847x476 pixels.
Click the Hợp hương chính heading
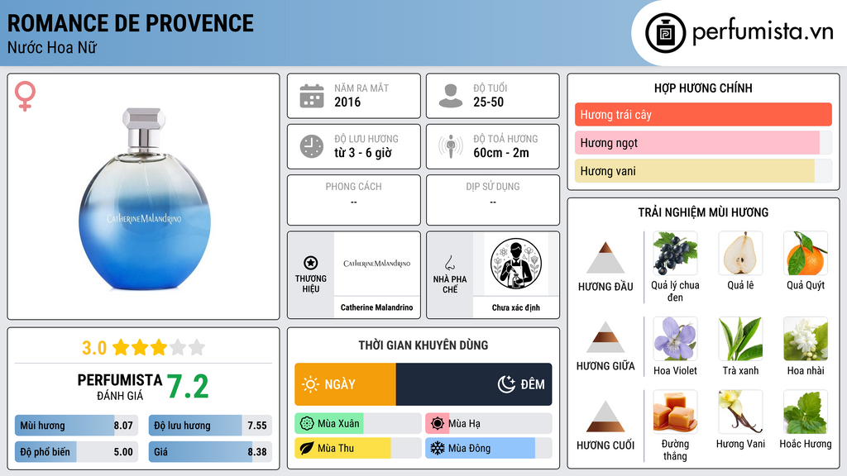click(703, 88)
